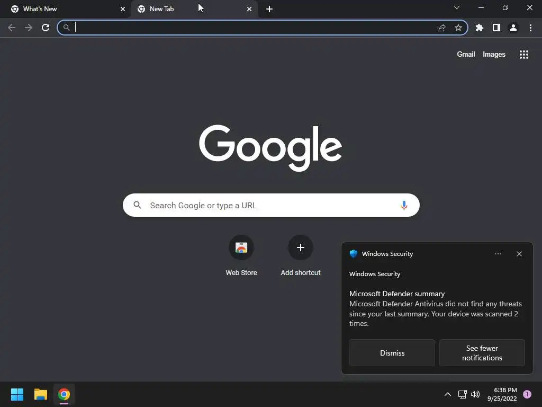This screenshot has height=407, width=542.
Task: Choose See fewer notifications
Action: [482, 352]
